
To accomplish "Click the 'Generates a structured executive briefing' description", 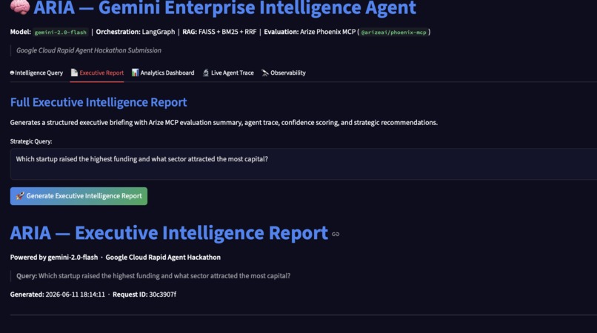I will click(x=224, y=123).
